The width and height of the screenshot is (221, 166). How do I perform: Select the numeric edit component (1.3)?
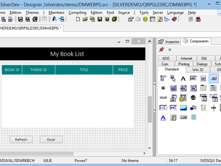(x=163, y=107)
